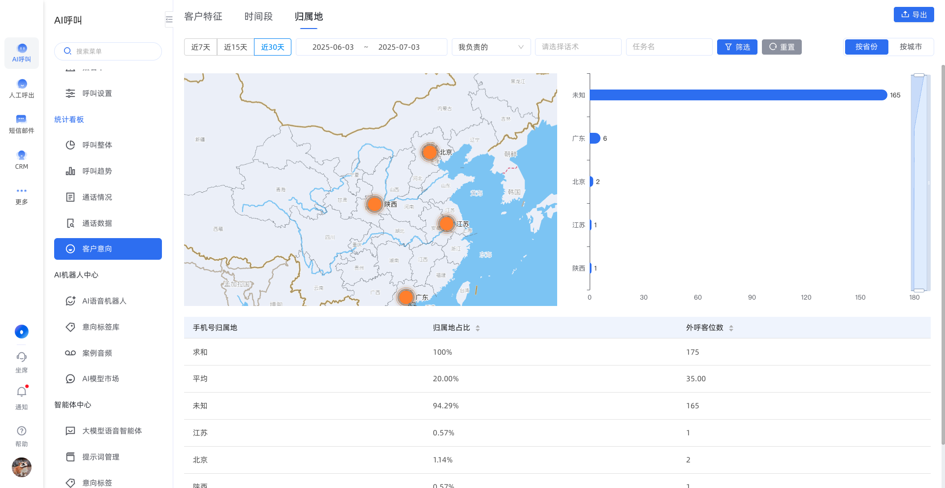Click the 未知 bar showing 165
This screenshot has width=945, height=488.
738,95
